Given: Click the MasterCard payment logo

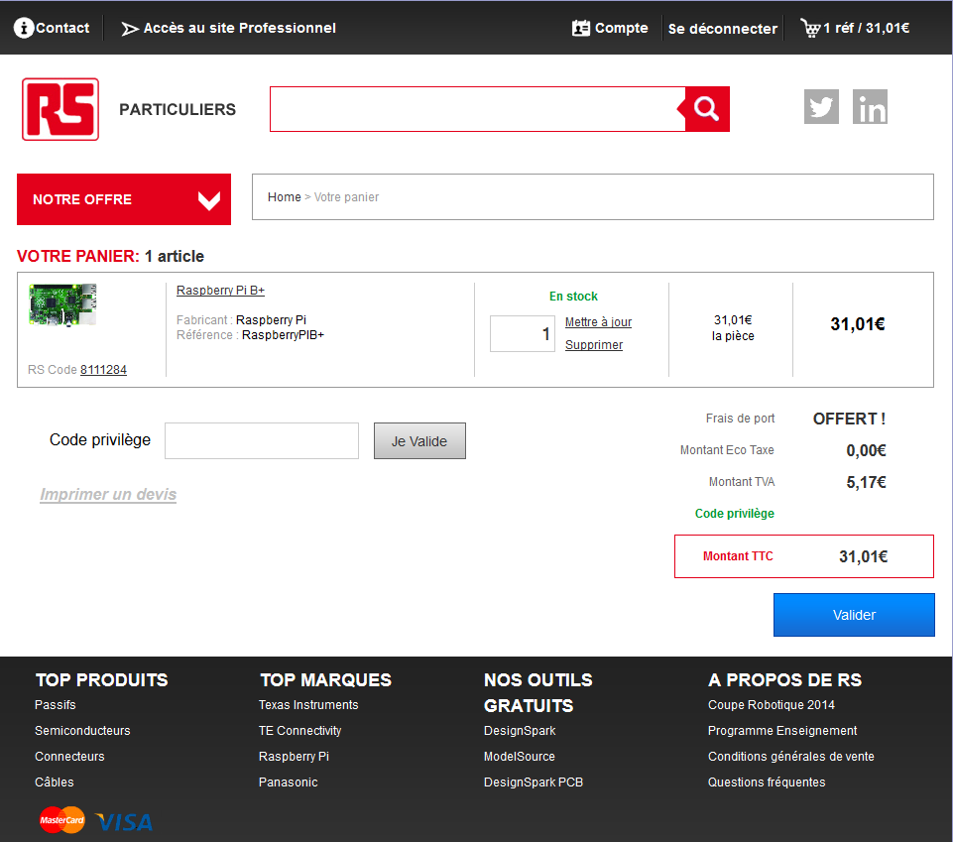Looking at the screenshot, I should click(x=62, y=820).
